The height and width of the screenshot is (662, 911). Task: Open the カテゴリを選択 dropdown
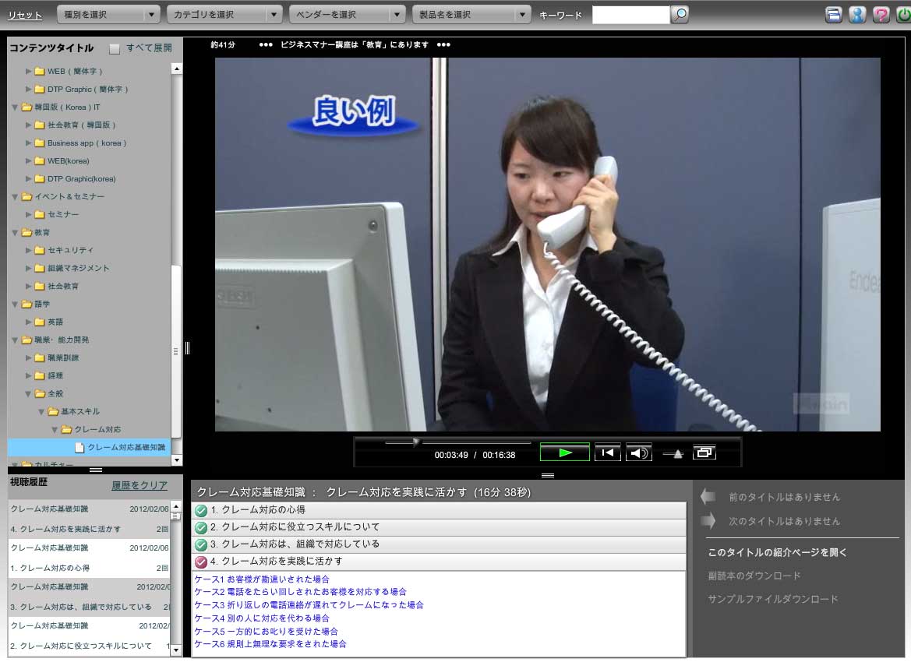coord(224,15)
